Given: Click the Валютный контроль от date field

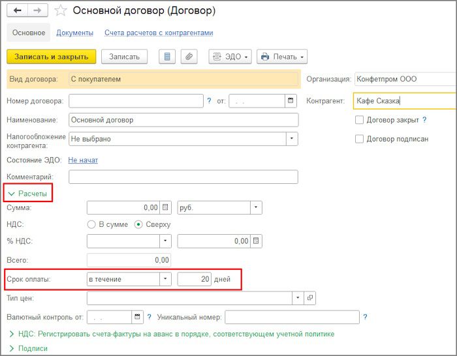Looking at the screenshot, I should (109, 317).
